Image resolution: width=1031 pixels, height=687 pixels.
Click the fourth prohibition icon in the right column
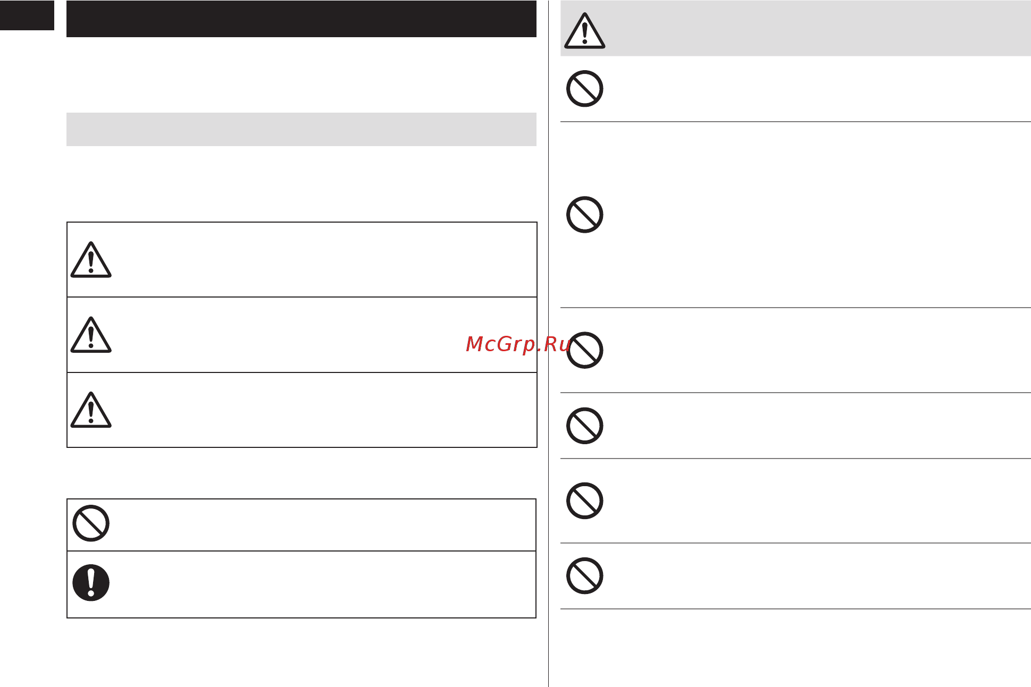pyautogui.click(x=584, y=426)
